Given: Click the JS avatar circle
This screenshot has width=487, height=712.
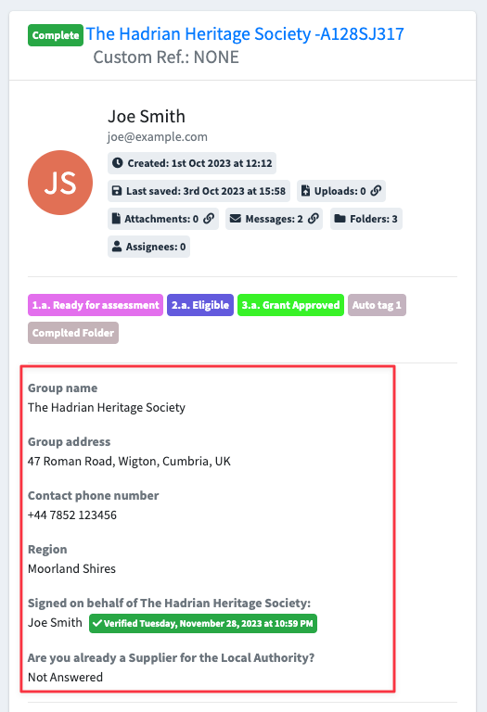Looking at the screenshot, I should pyautogui.click(x=60, y=183).
